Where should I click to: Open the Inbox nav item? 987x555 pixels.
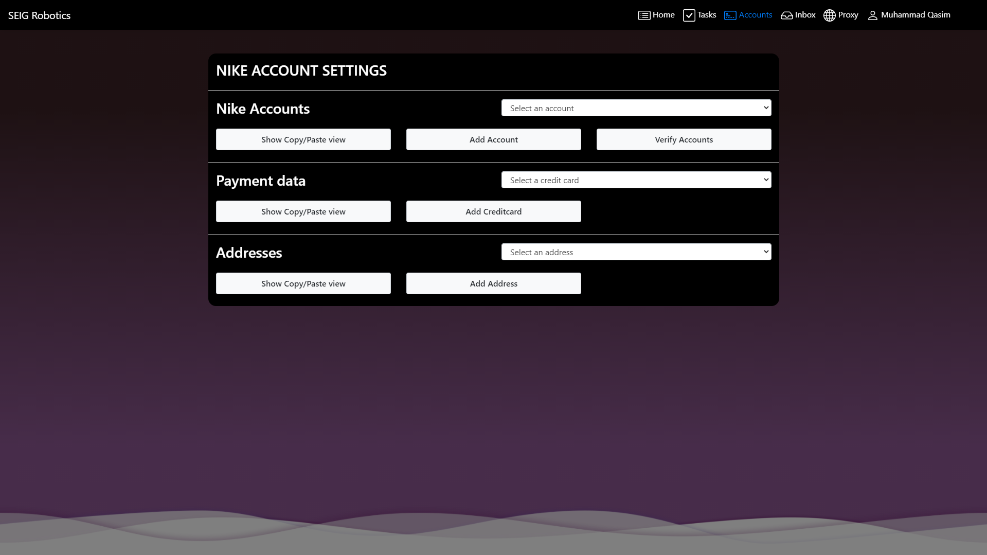tap(805, 15)
